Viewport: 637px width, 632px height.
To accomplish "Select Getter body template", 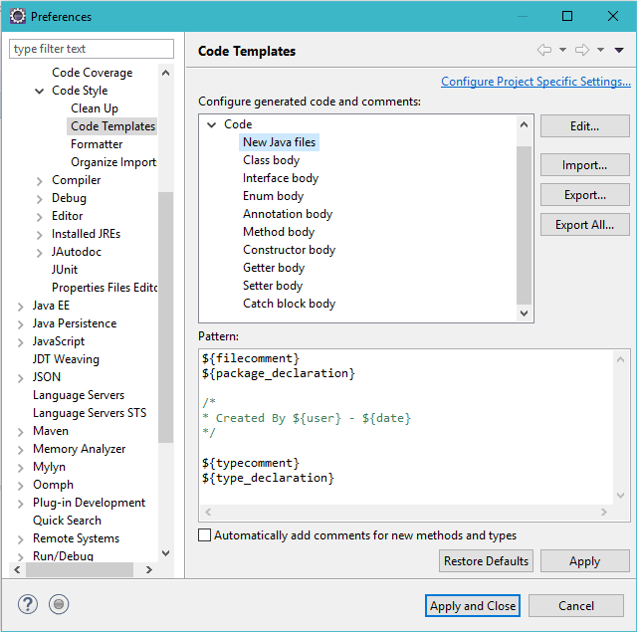I will pyautogui.click(x=274, y=268).
